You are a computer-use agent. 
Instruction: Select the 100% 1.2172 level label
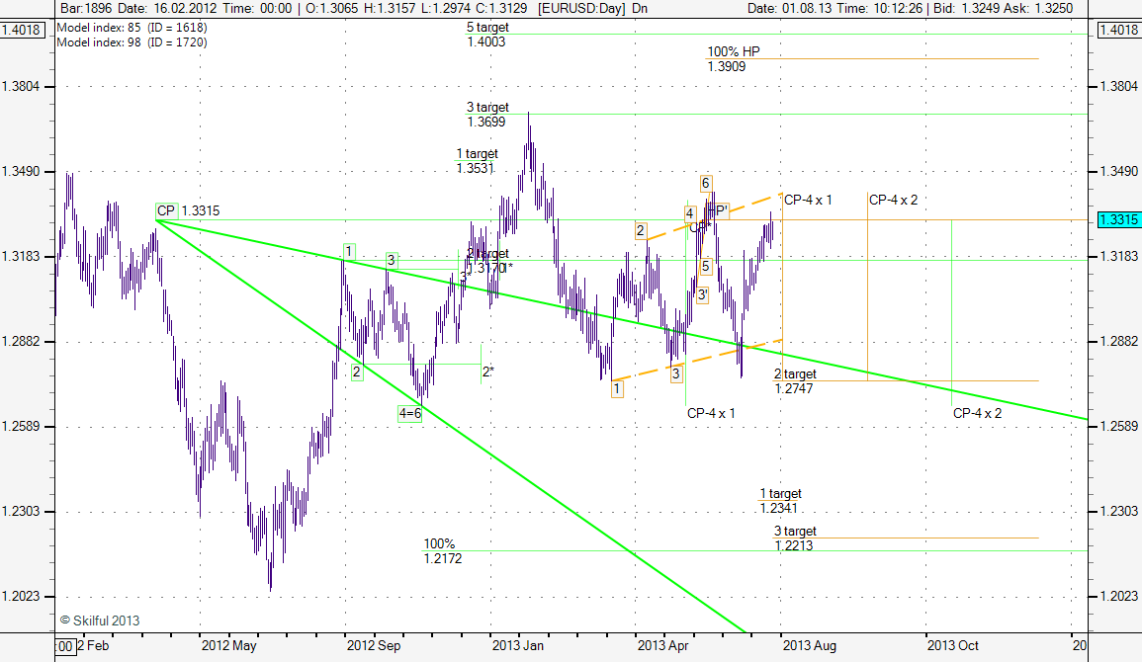(x=442, y=551)
